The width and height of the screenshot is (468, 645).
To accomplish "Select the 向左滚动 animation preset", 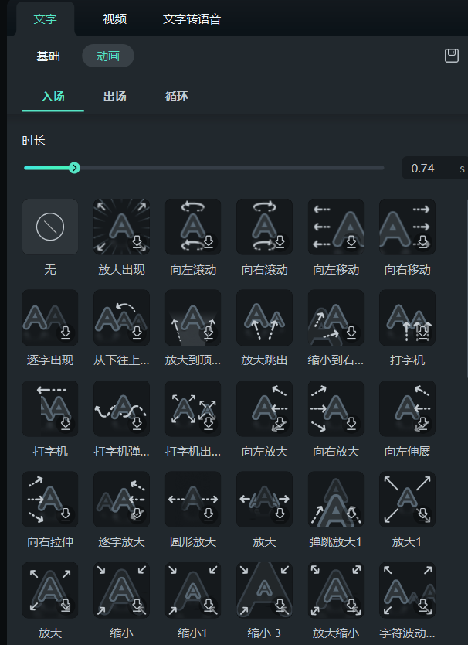I will pyautogui.click(x=192, y=227).
